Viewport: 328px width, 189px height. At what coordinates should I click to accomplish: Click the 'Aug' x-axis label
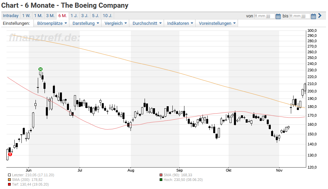click(x=131, y=170)
